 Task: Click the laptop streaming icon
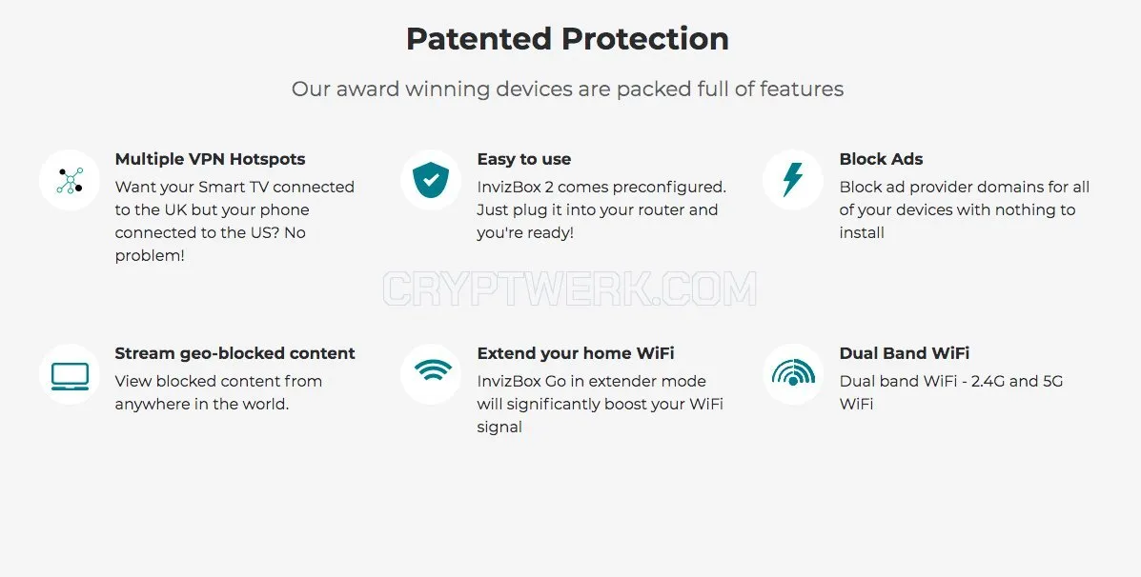70,374
